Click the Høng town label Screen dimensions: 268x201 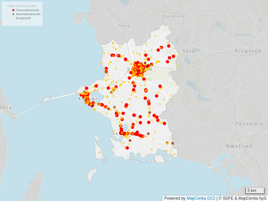(124, 25)
